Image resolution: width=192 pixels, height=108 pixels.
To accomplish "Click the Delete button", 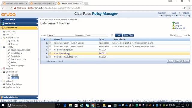I will pos(186,61).
